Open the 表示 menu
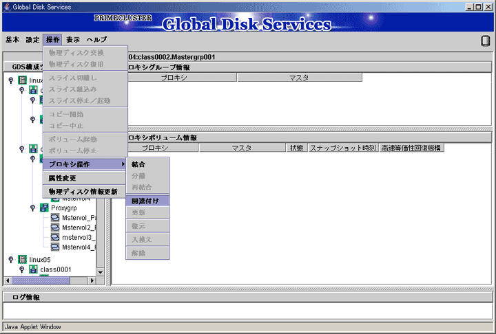The width and height of the screenshot is (496, 334). tap(73, 40)
